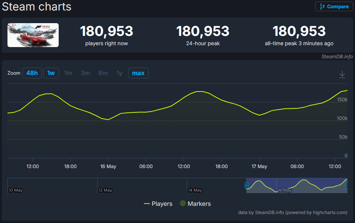The height and width of the screenshot is (223, 355).
Task: Click the 100k y-axis label
Action: click(342, 118)
